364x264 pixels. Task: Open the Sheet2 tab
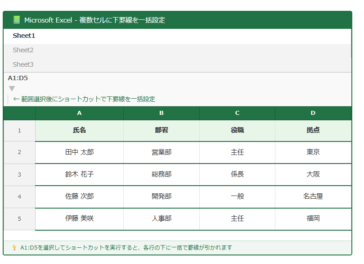[23, 50]
